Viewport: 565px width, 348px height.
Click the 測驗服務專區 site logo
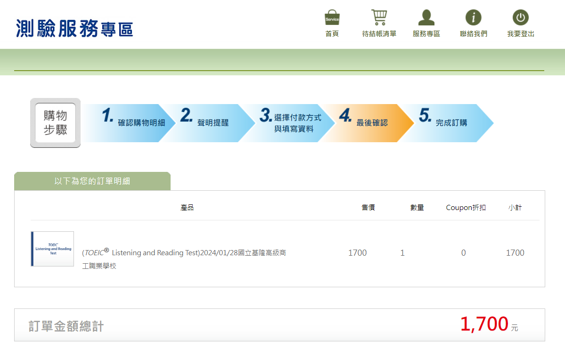tap(74, 29)
